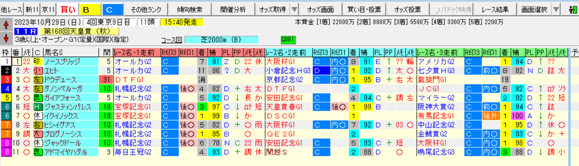Switch to the 新11 race tab
The width and height of the screenshot is (579, 166).
[32, 9]
